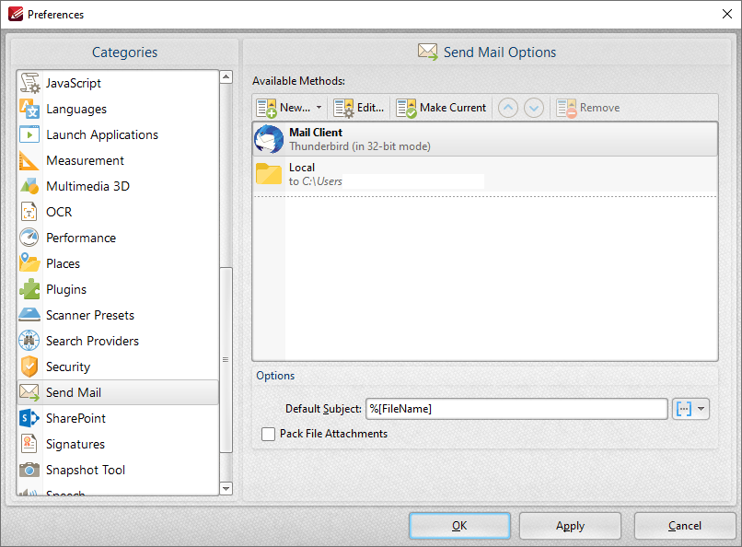The height and width of the screenshot is (547, 742).
Task: Select the Multimedia 3D category
Action: click(118, 186)
